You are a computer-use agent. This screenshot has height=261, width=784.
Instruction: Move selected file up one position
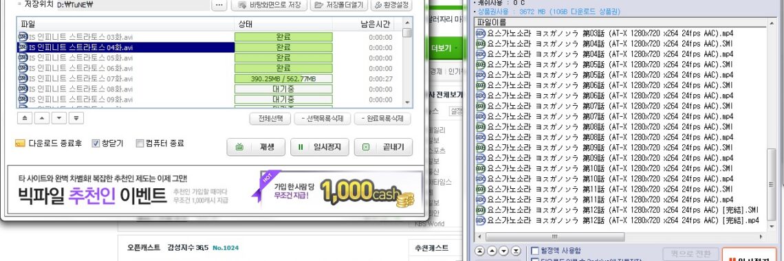click(42, 118)
